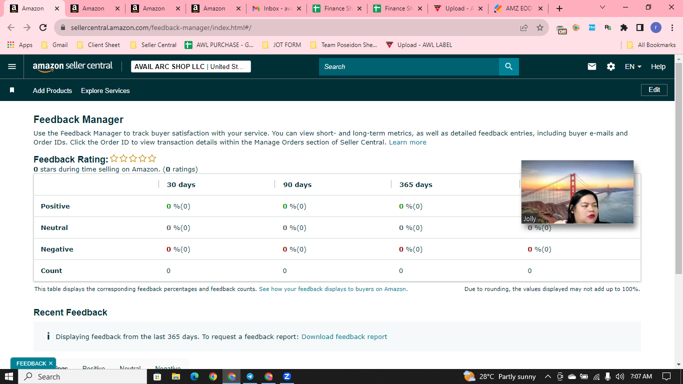683x384 pixels.
Task: Open the Windows notification center icon
Action: pyautogui.click(x=666, y=376)
